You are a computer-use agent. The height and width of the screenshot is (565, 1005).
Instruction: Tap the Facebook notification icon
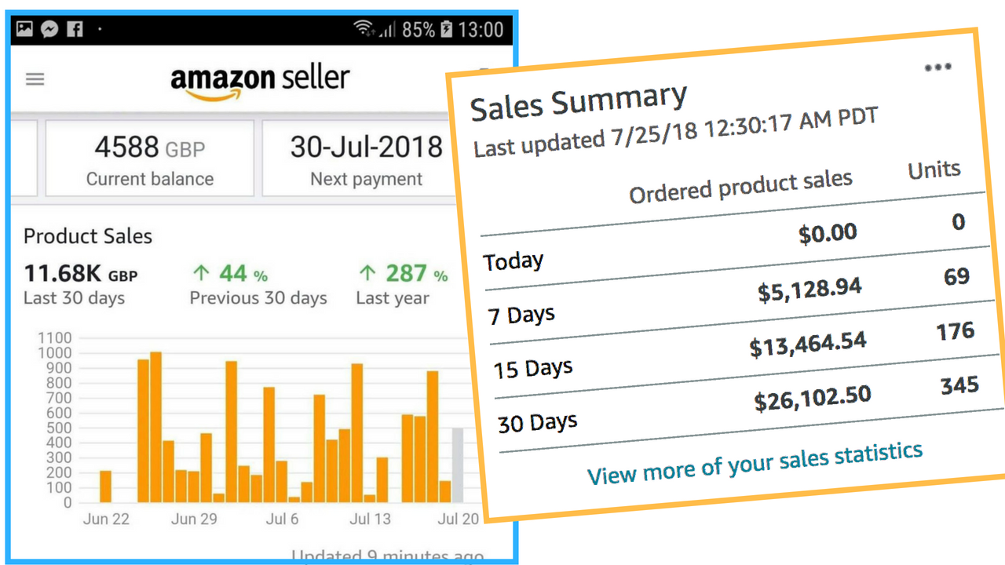pos(75,30)
